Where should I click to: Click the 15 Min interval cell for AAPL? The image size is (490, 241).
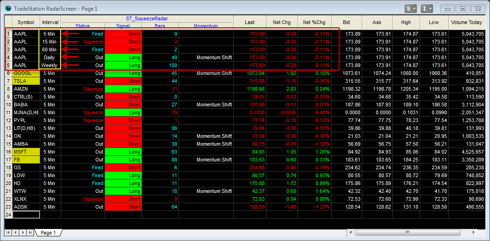tap(50, 42)
